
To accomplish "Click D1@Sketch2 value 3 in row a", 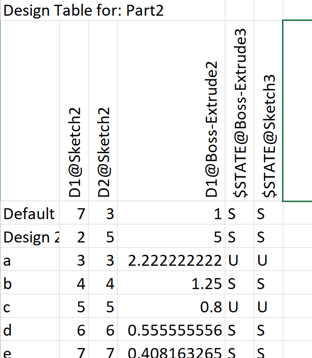I will tap(74, 260).
